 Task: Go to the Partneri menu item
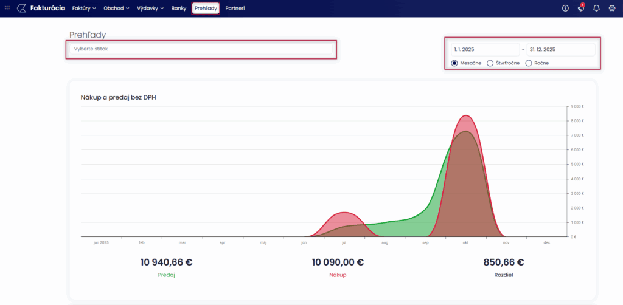tap(235, 9)
